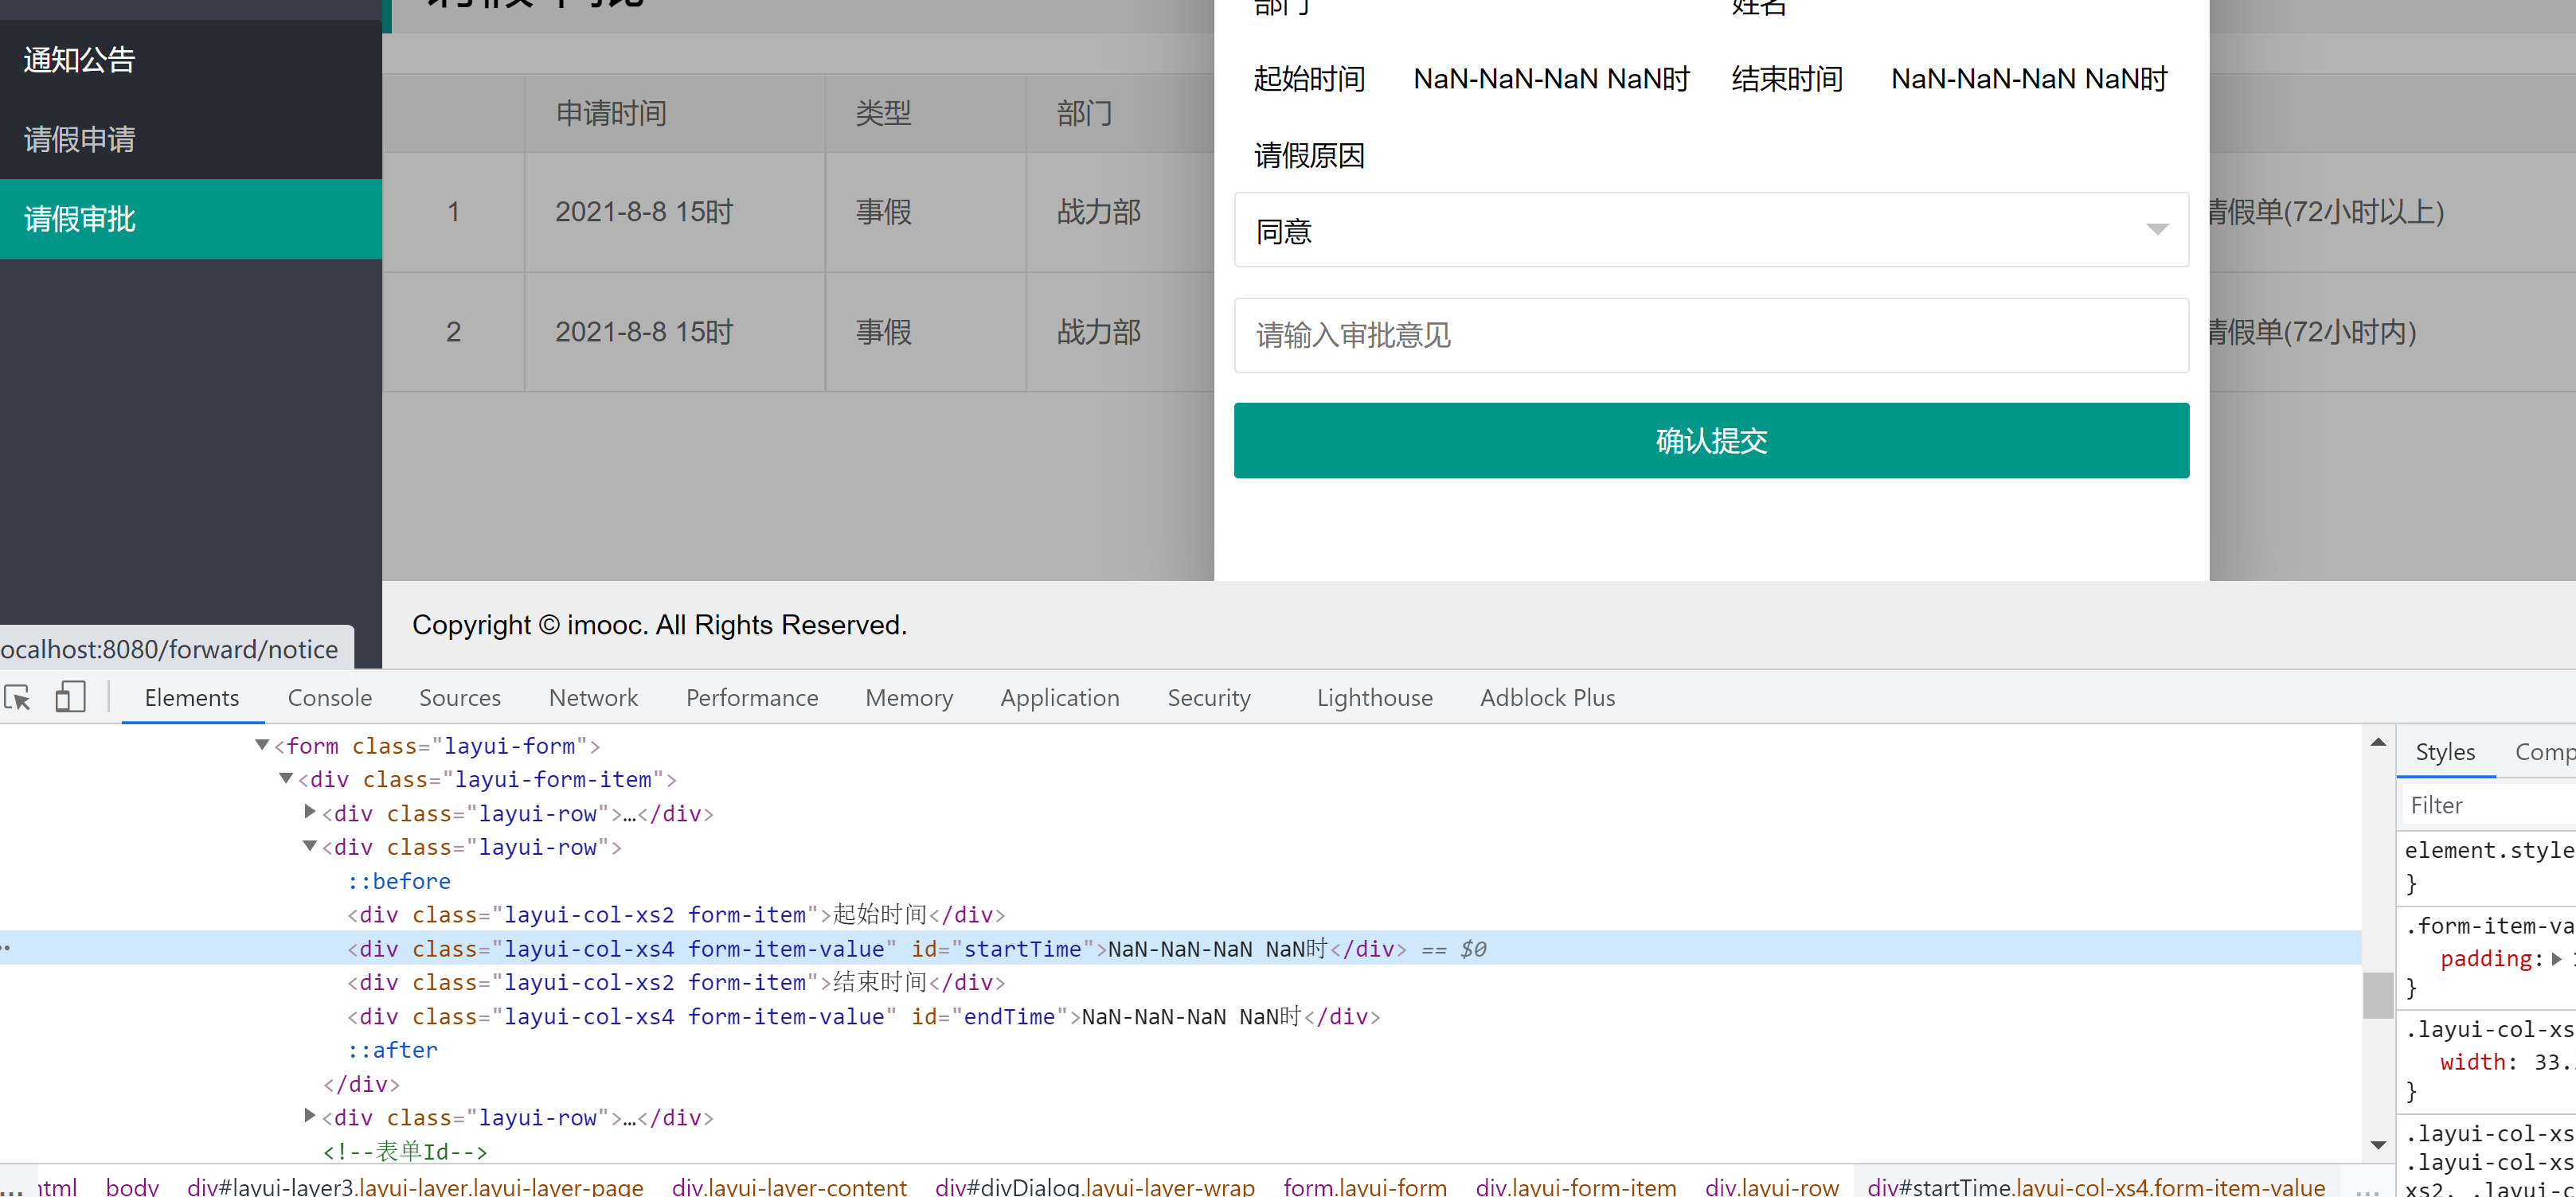This screenshot has width=2576, height=1197.
Task: Open the Styles pane tab
Action: point(2445,751)
